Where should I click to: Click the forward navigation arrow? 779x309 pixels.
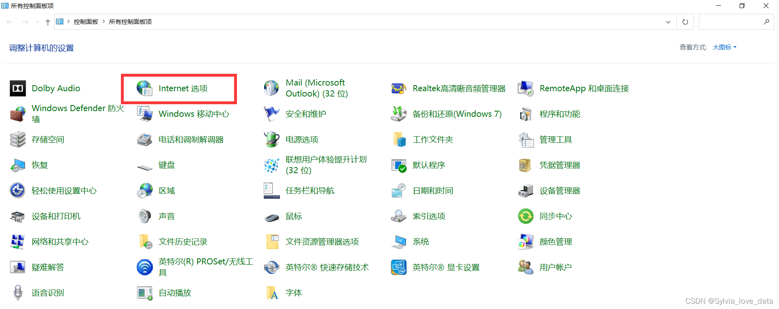[x=25, y=22]
